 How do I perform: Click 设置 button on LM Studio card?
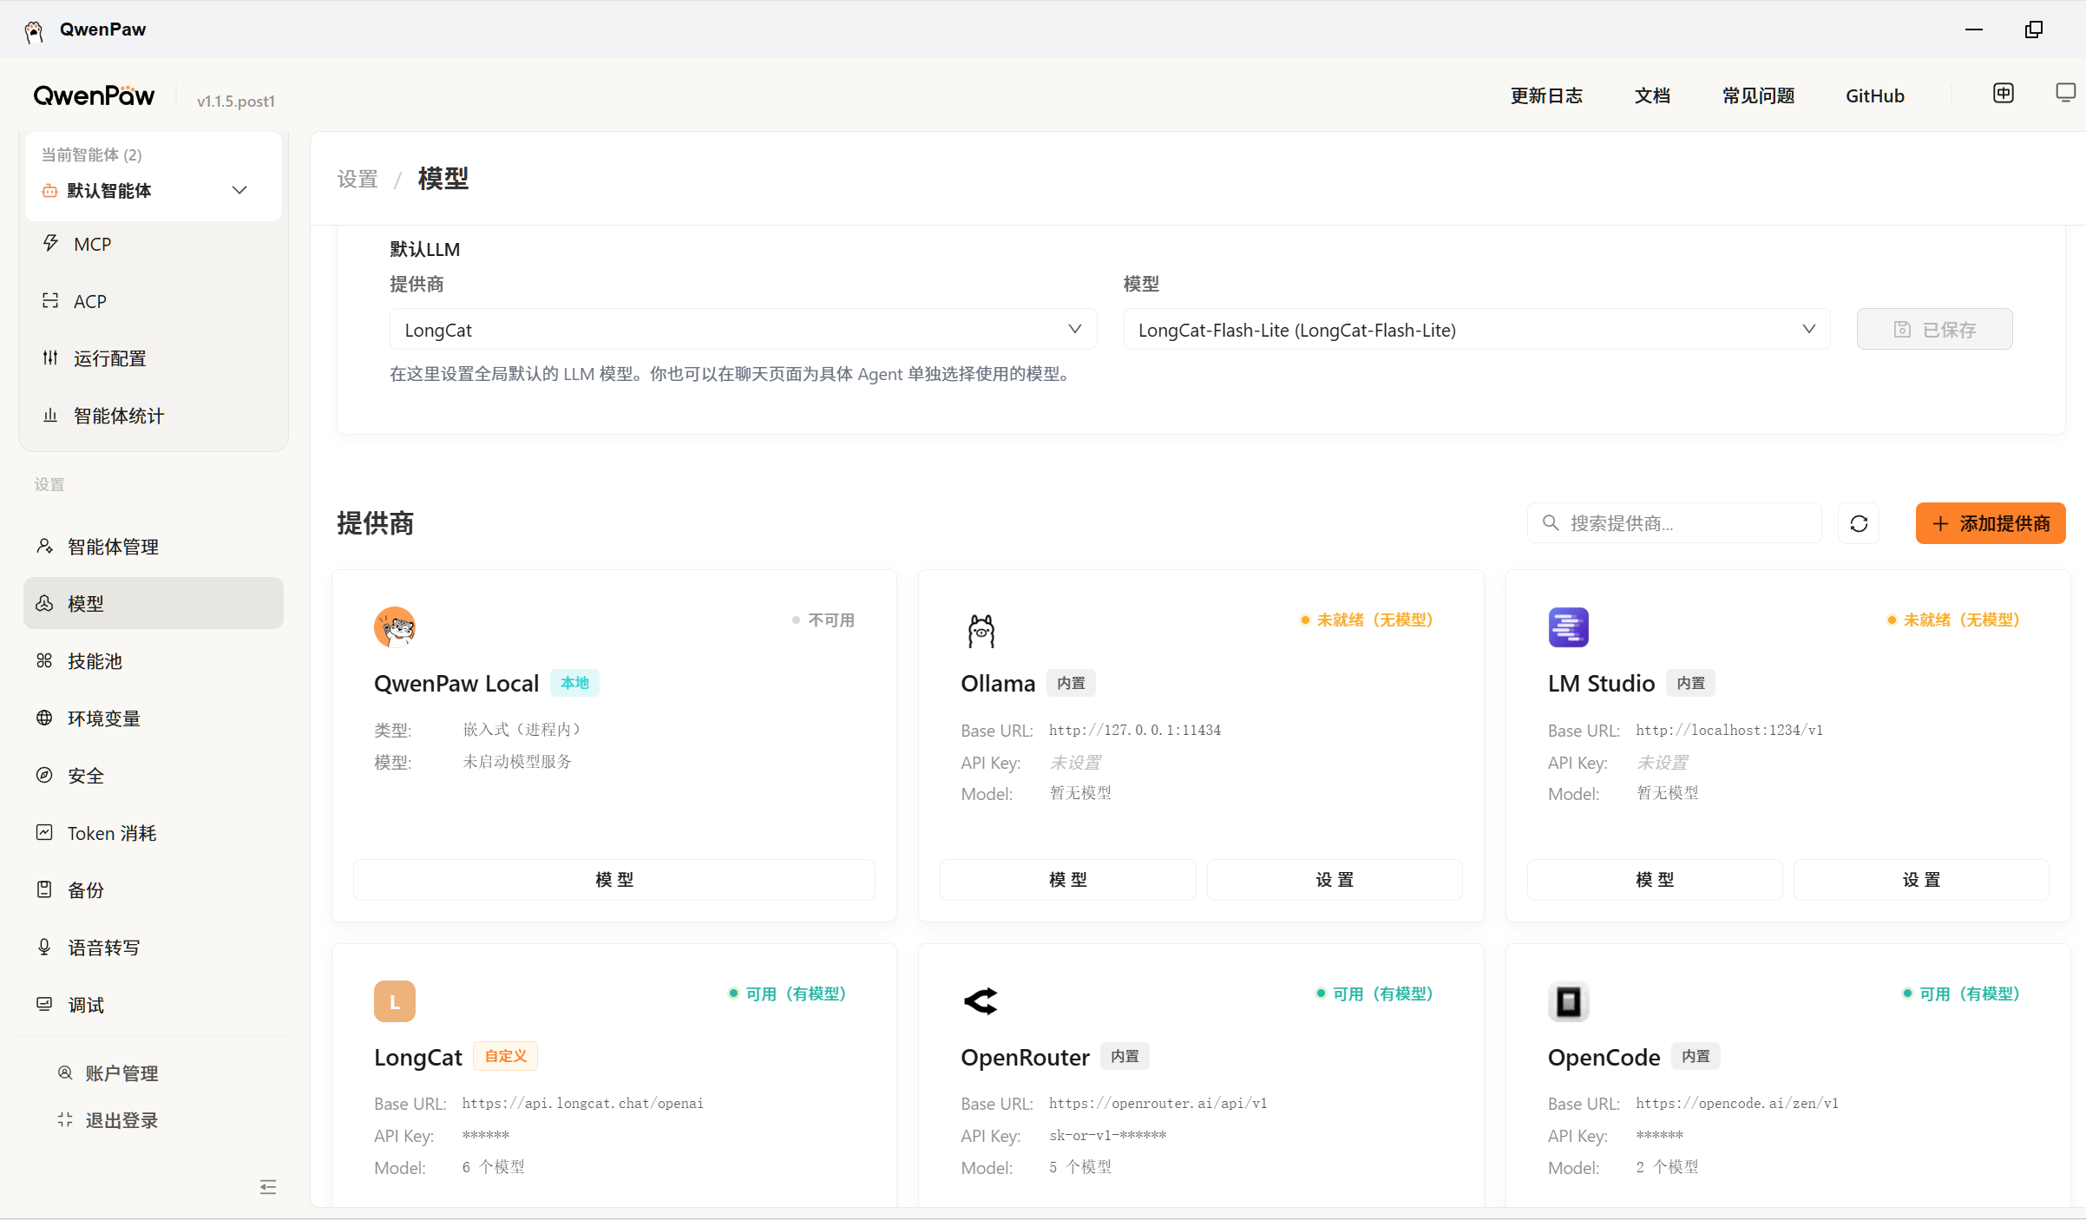(x=1921, y=880)
